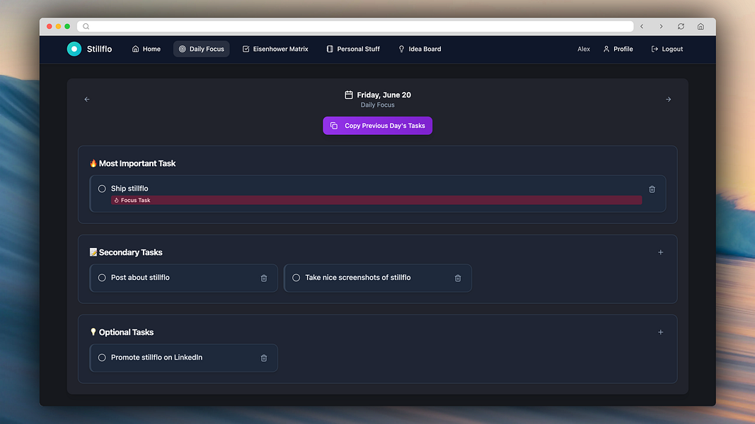The image size is (755, 424).
Task: Reload the page with refresh icon
Action: pos(681,26)
